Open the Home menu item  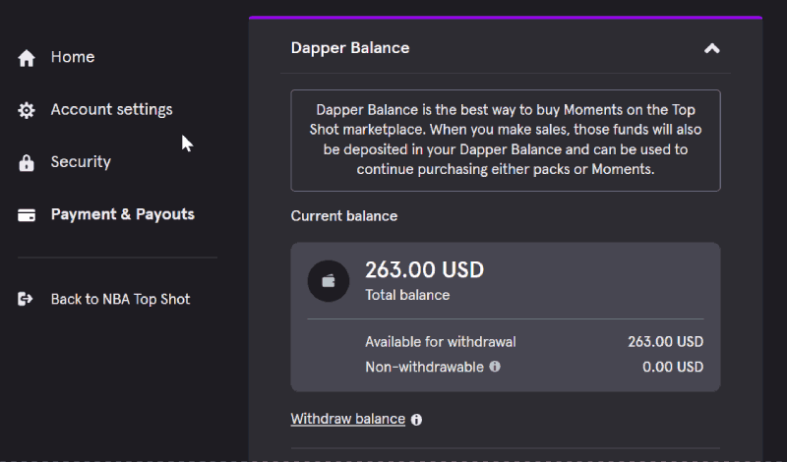(x=73, y=57)
